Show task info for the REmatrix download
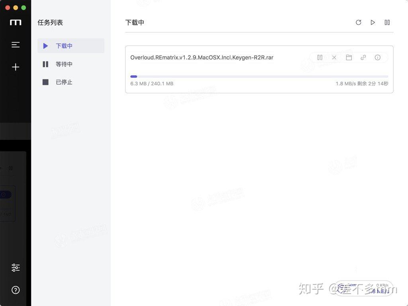 pyautogui.click(x=377, y=57)
